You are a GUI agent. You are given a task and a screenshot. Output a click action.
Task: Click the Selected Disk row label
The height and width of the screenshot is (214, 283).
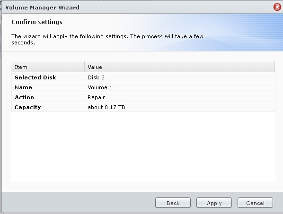point(35,77)
